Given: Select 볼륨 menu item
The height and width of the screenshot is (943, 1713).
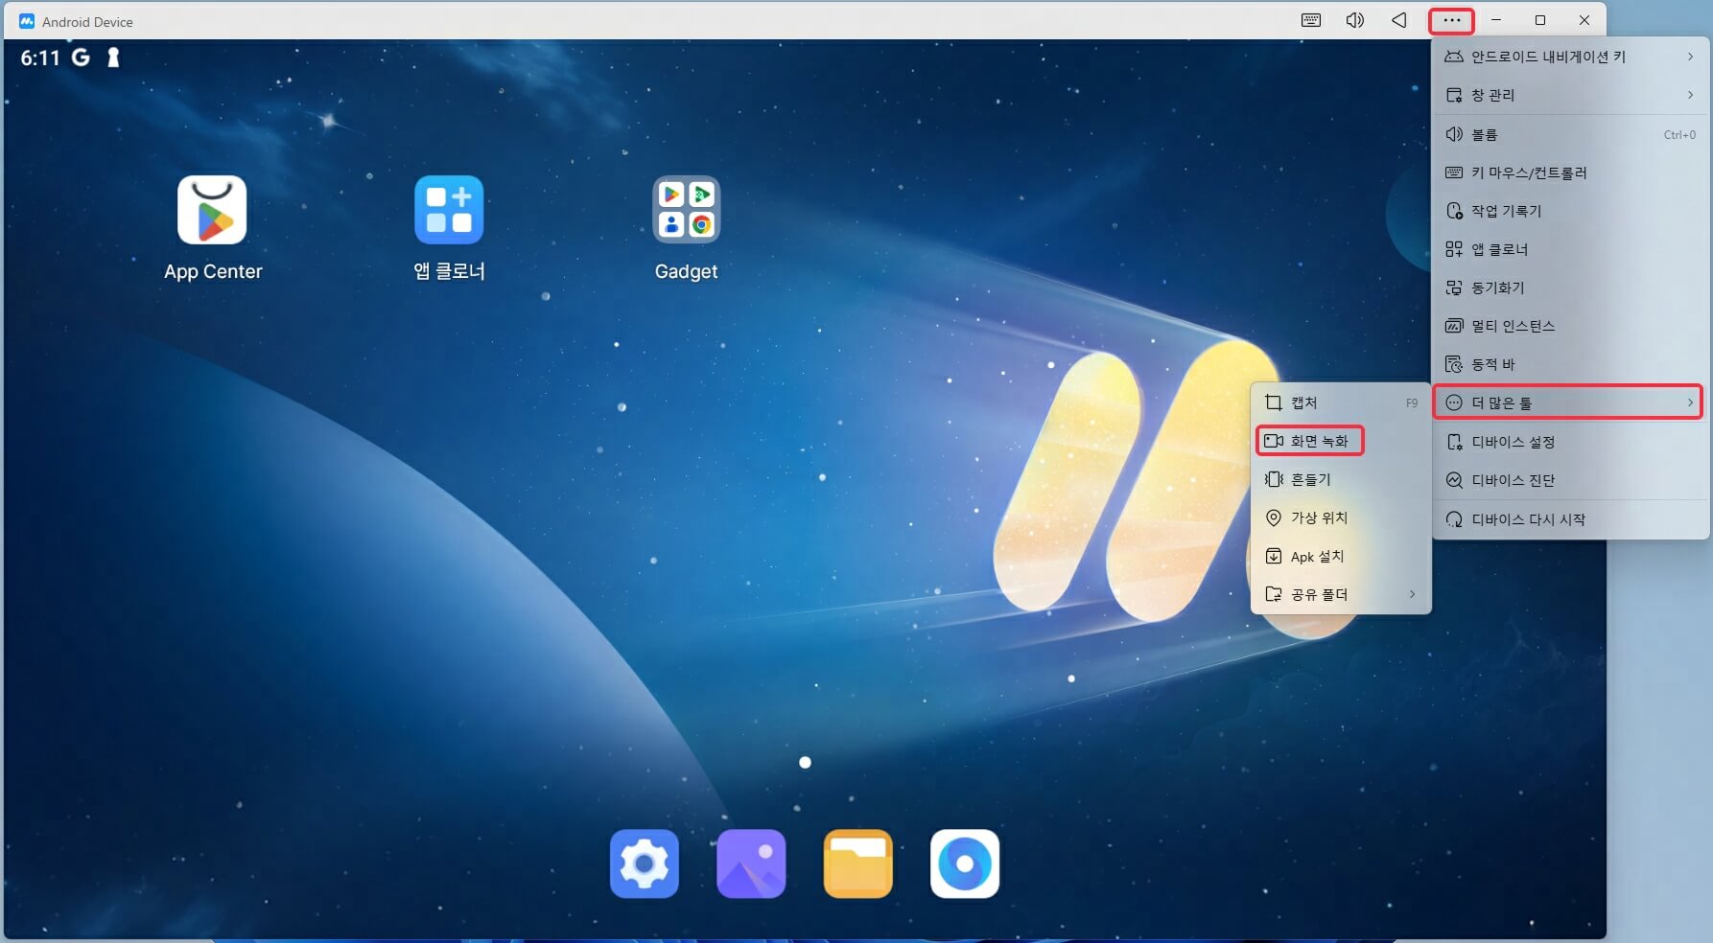Looking at the screenshot, I should tap(1570, 134).
